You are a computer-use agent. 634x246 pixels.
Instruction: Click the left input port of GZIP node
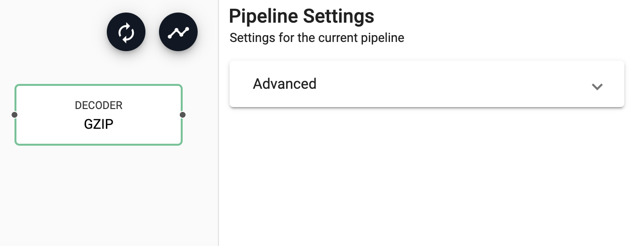click(x=14, y=115)
